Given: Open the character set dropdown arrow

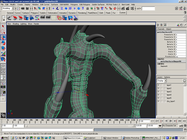Looking at the screenshot, I should (160, 126).
